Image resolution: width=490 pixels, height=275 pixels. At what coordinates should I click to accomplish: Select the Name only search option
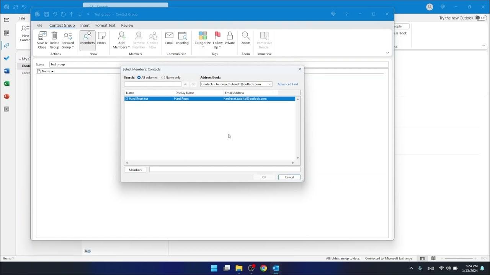pyautogui.click(x=163, y=77)
